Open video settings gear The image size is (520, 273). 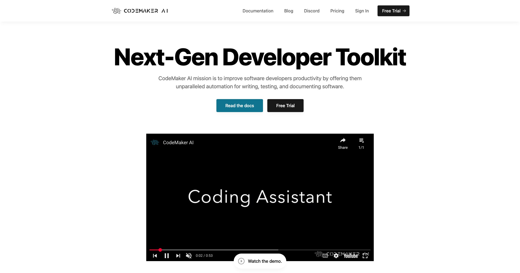[x=336, y=256]
